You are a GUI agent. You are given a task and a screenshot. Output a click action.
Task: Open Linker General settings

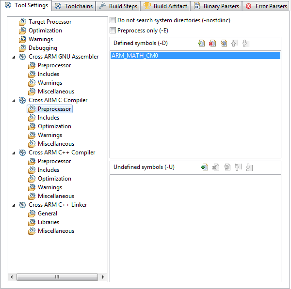tap(43, 213)
